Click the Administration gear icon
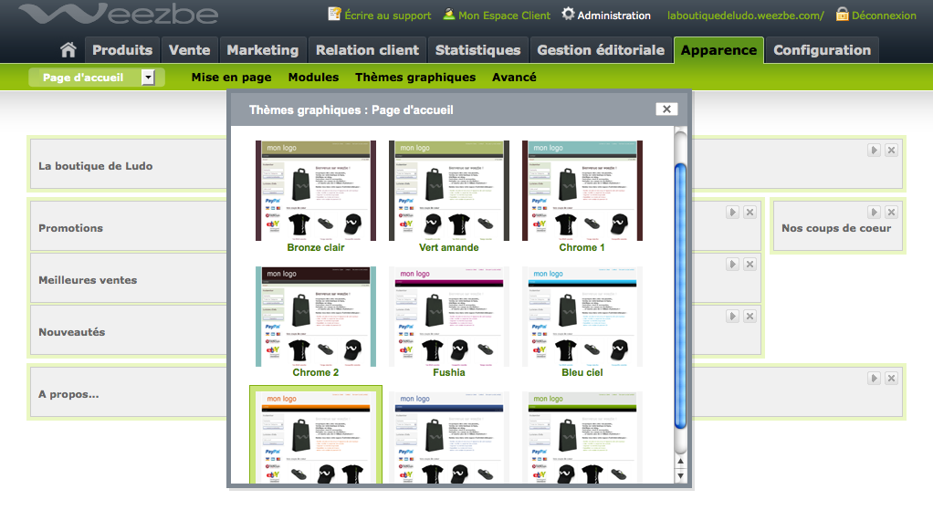 pyautogui.click(x=568, y=14)
